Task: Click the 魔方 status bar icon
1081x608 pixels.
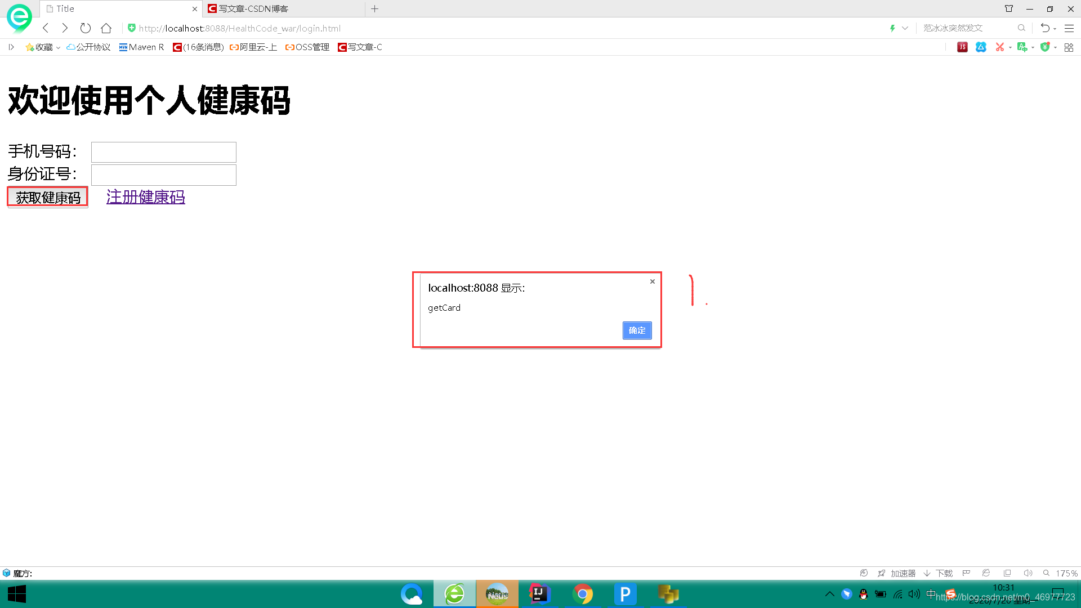Action: click(7, 573)
